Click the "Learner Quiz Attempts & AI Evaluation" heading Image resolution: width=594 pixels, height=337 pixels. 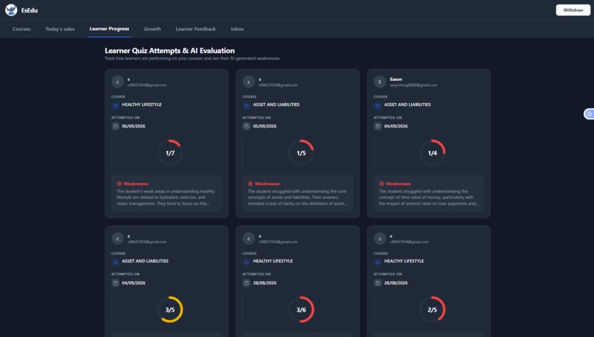coord(170,51)
